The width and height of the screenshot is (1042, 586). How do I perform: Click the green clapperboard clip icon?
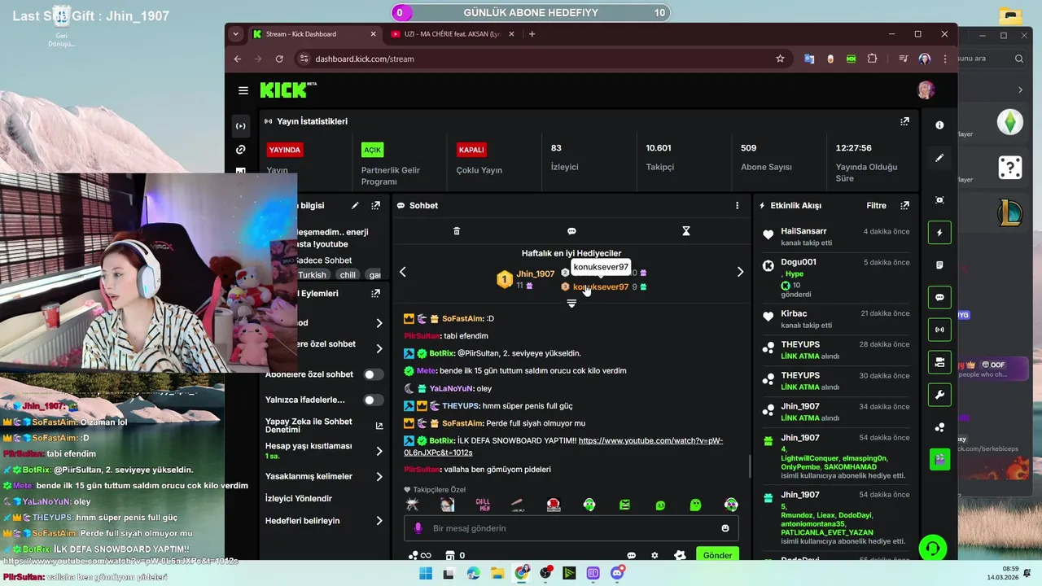[x=939, y=459]
